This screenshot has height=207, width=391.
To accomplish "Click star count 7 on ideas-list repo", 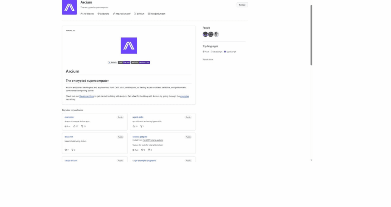I will [66, 150].
